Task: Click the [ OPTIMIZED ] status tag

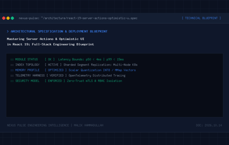Action: click(56, 70)
